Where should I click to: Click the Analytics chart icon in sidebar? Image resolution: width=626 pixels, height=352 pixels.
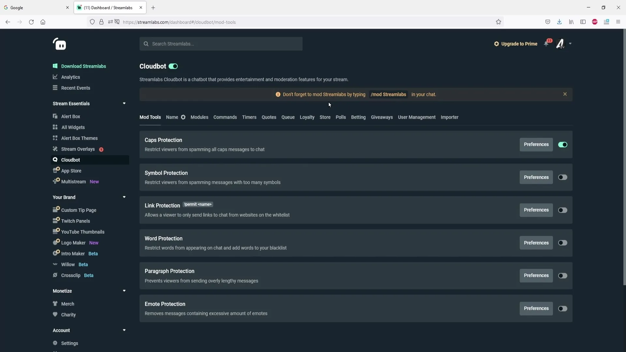click(55, 77)
